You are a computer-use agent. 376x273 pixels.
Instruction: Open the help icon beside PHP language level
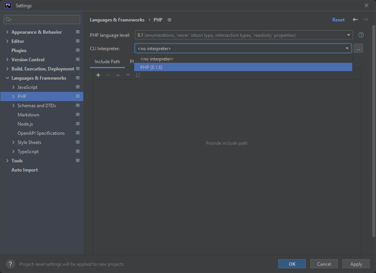361,35
